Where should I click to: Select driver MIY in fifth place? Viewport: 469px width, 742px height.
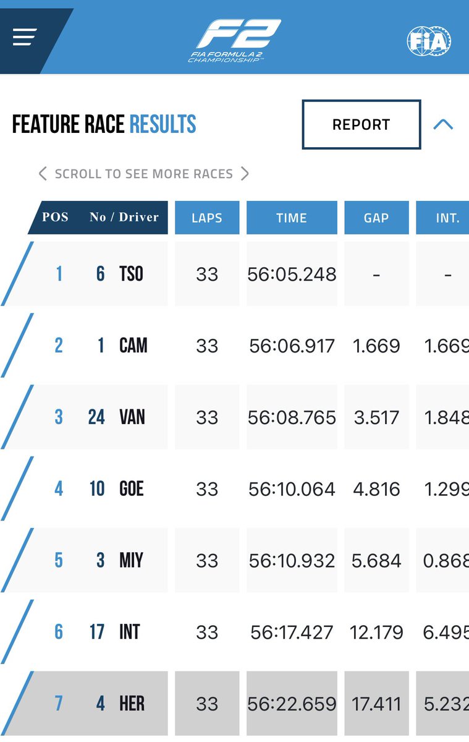pyautogui.click(x=131, y=560)
